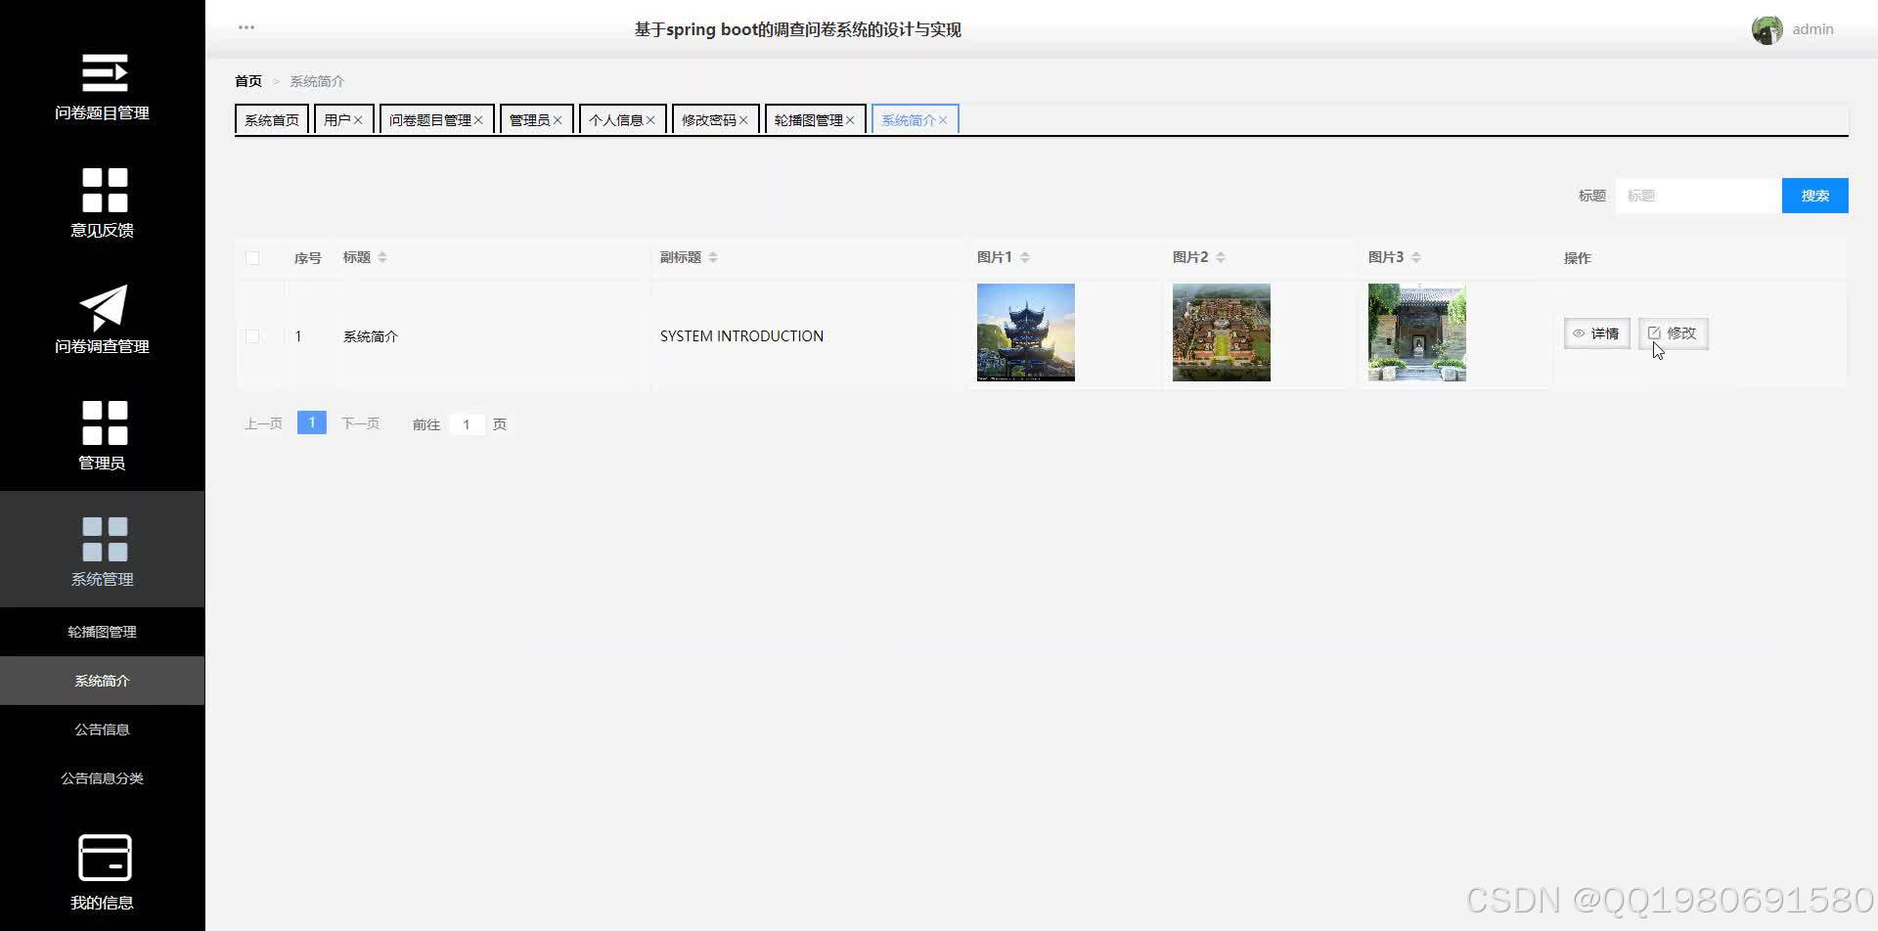Close the 轮播图管理 tab
The width and height of the screenshot is (1878, 931).
[x=850, y=120]
